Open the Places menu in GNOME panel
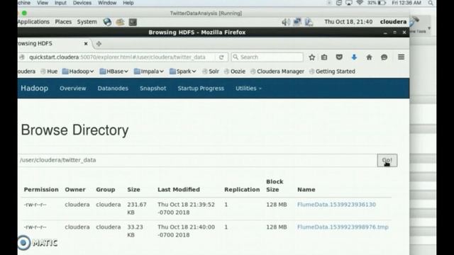 click(x=63, y=22)
